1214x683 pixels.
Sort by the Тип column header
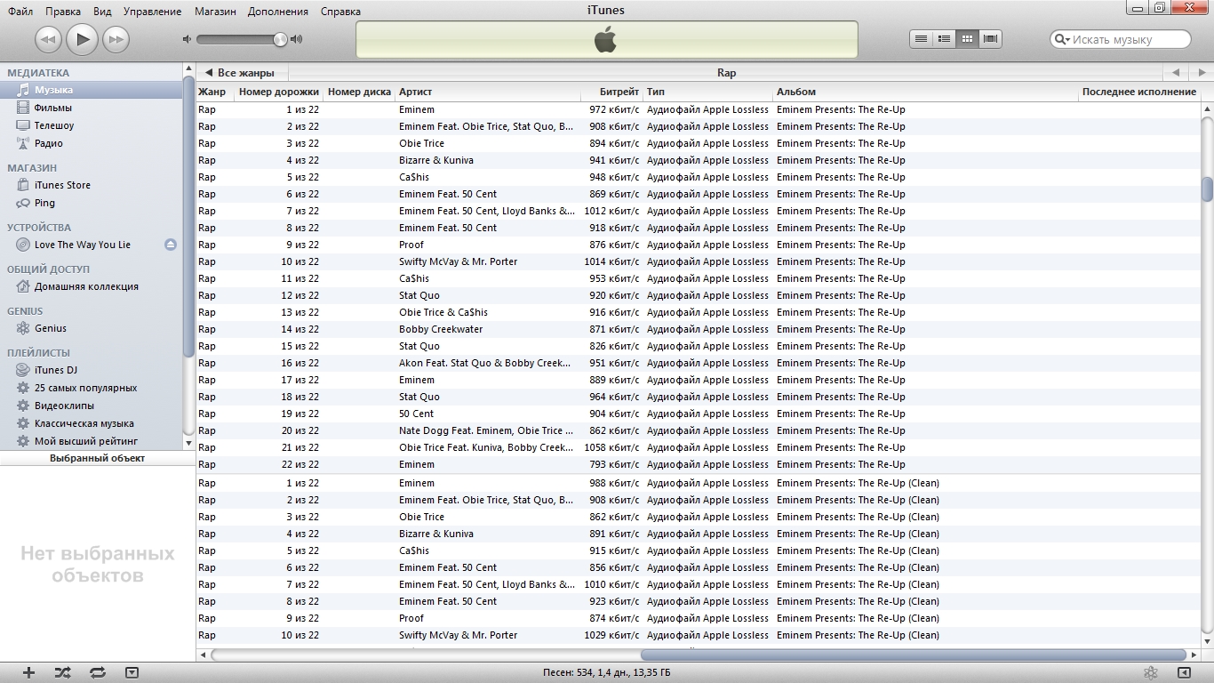(x=708, y=92)
